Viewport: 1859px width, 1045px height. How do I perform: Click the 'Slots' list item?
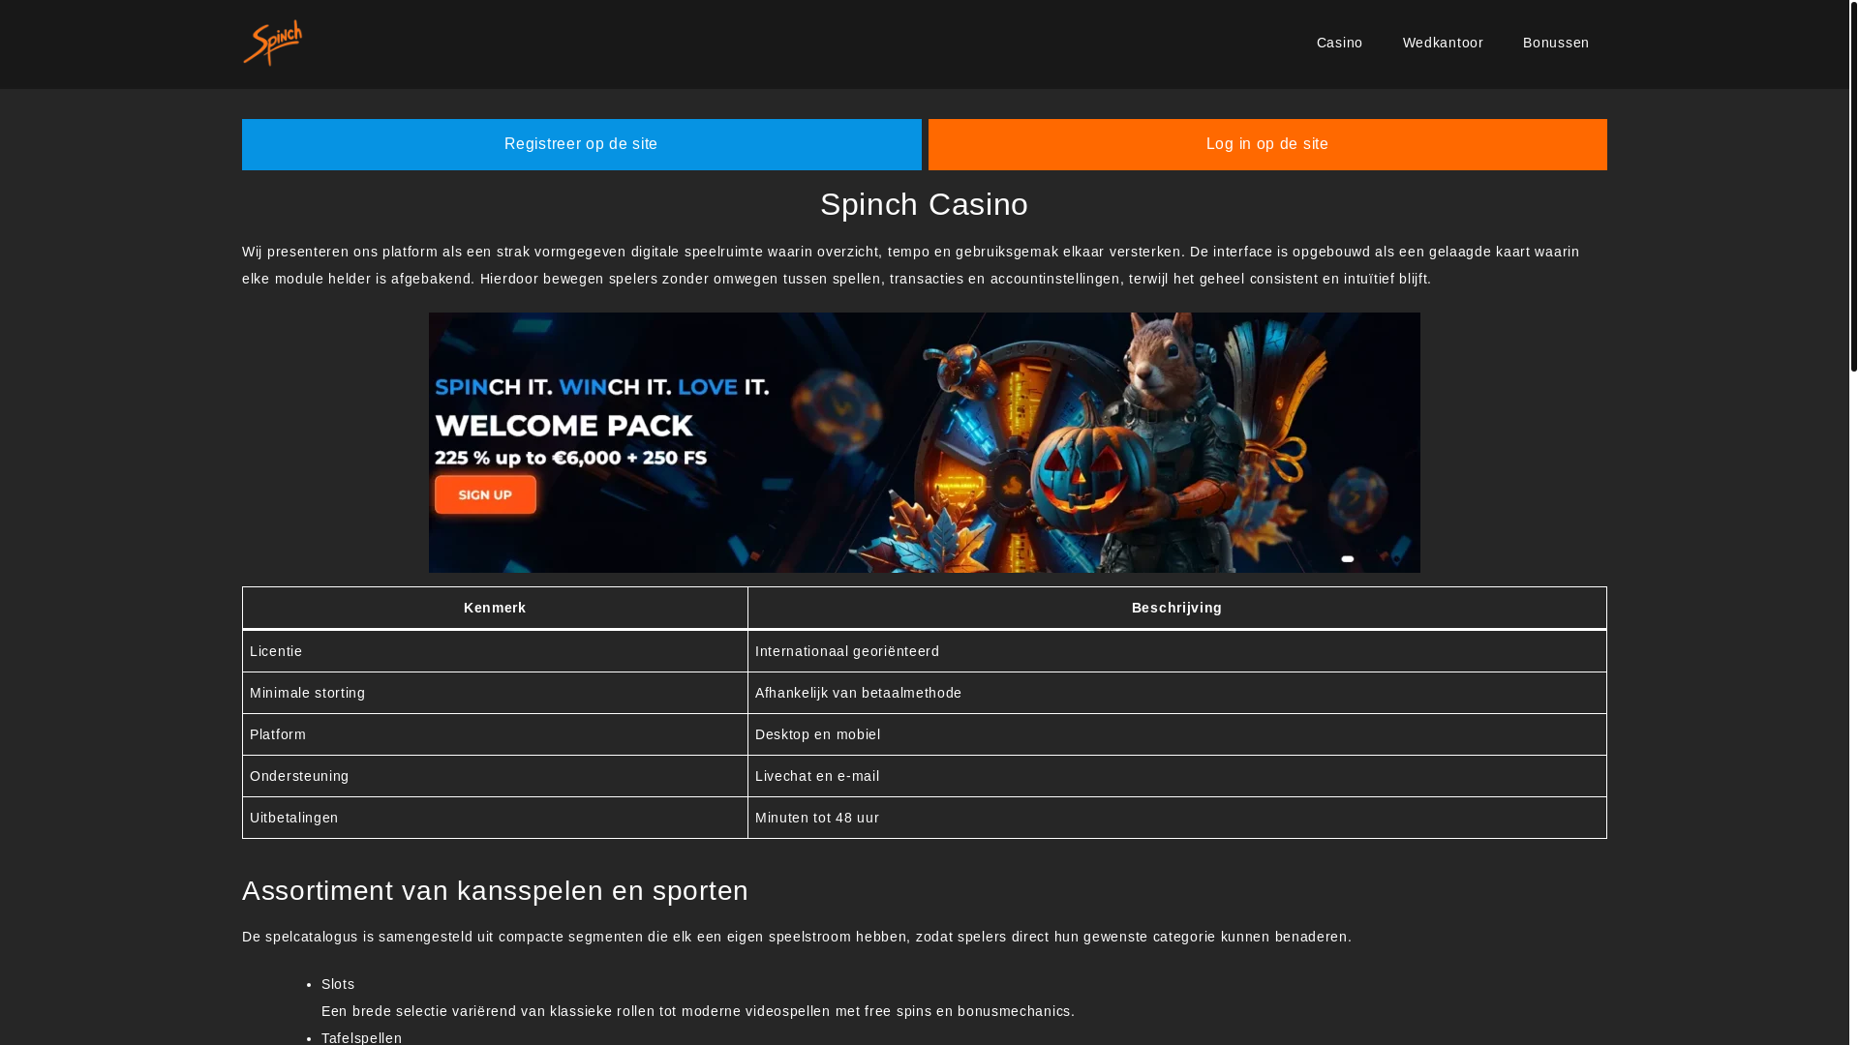(338, 984)
